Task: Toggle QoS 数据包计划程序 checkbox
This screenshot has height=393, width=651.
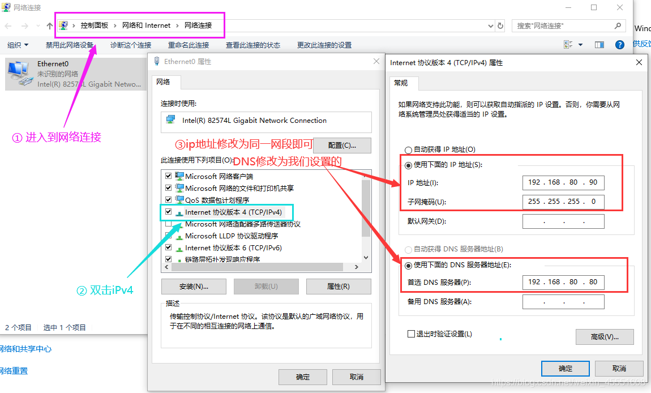Action: (168, 200)
